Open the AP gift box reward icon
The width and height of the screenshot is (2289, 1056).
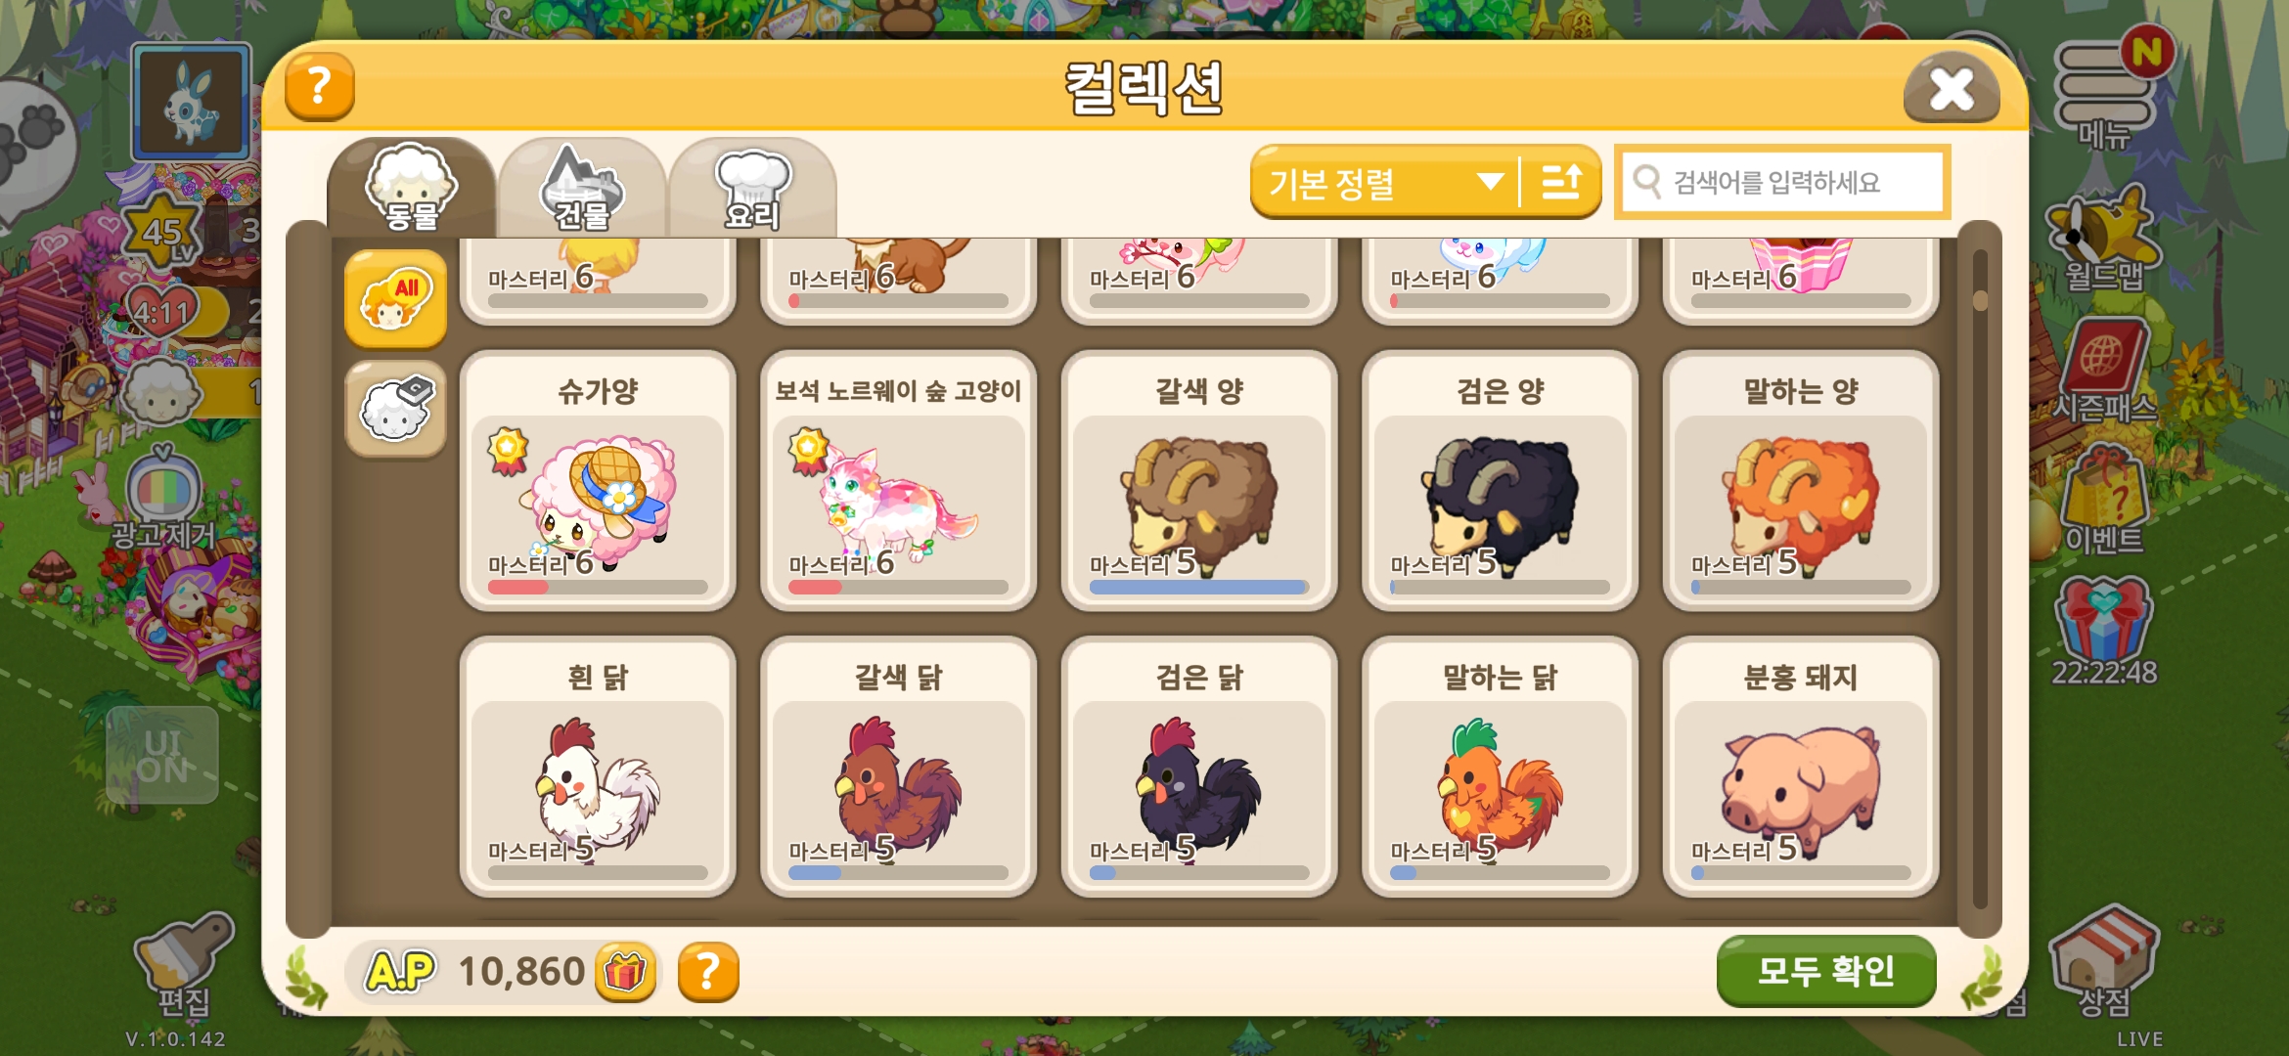coord(626,972)
